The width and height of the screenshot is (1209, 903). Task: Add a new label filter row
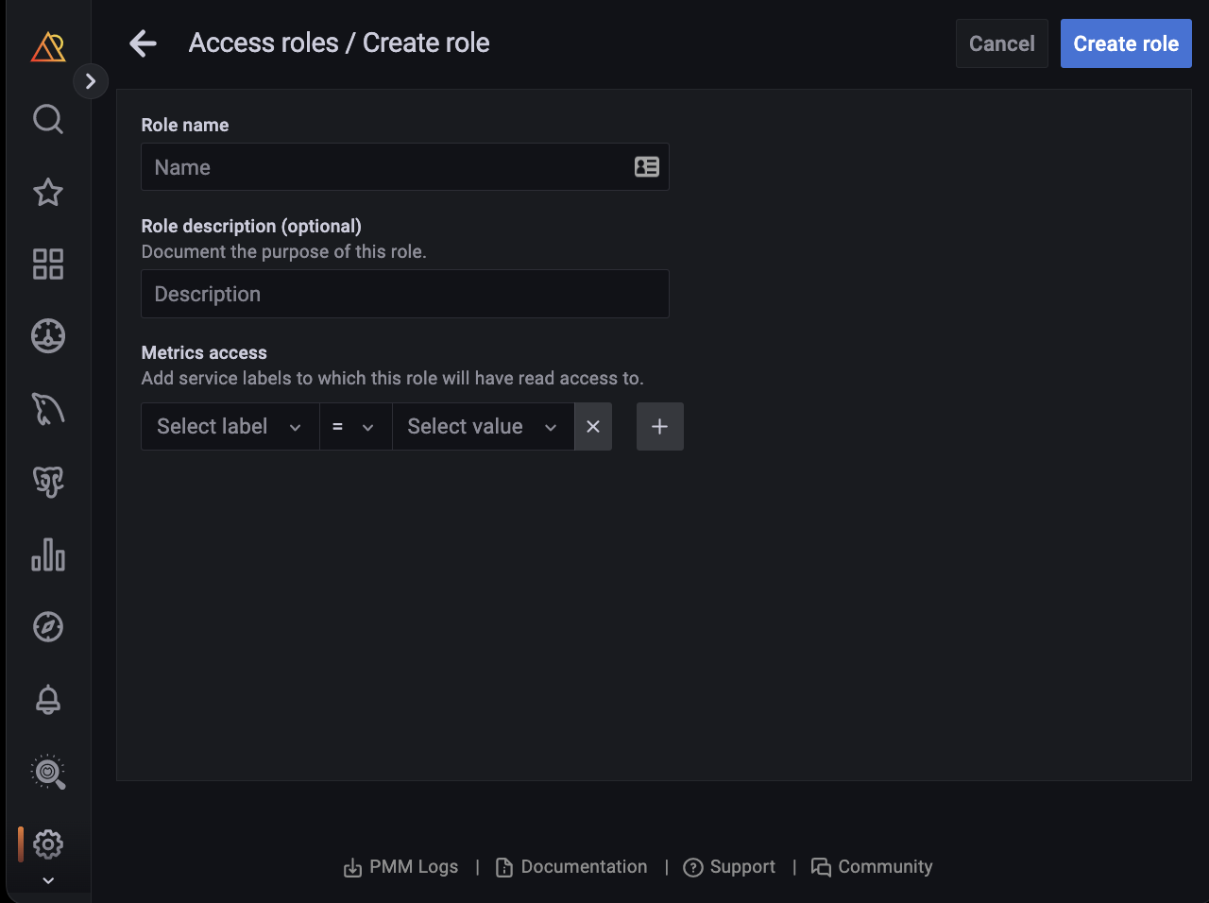[660, 427]
